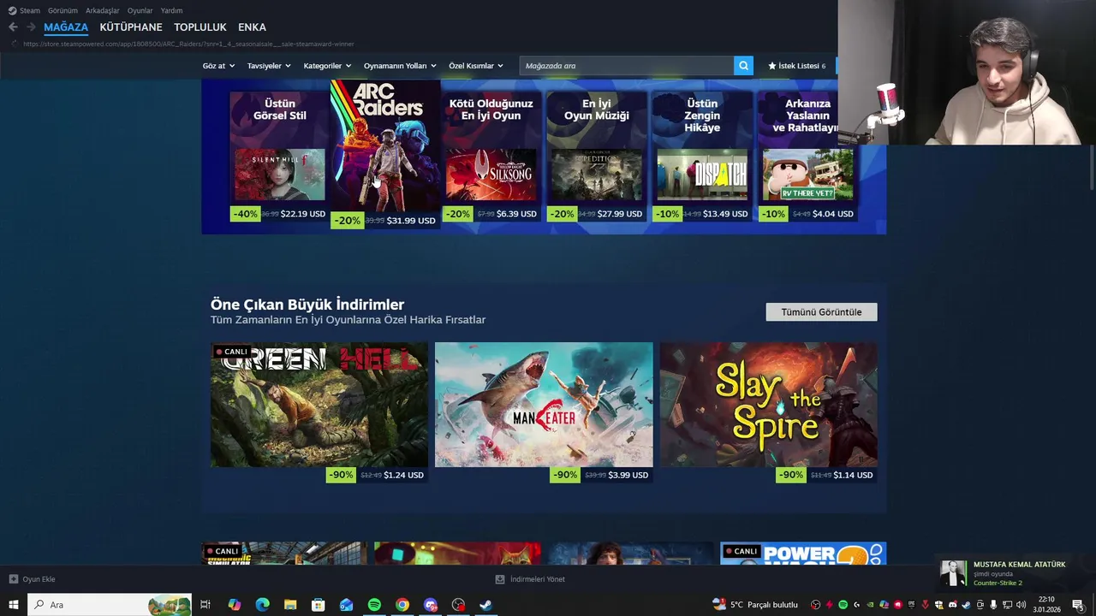Switch to the TOPLULUK tab

point(200,27)
